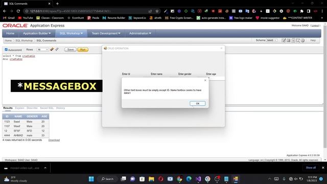Click the cell containing AHMAD
Viewport: 327px width, 184px height.
coord(18,135)
